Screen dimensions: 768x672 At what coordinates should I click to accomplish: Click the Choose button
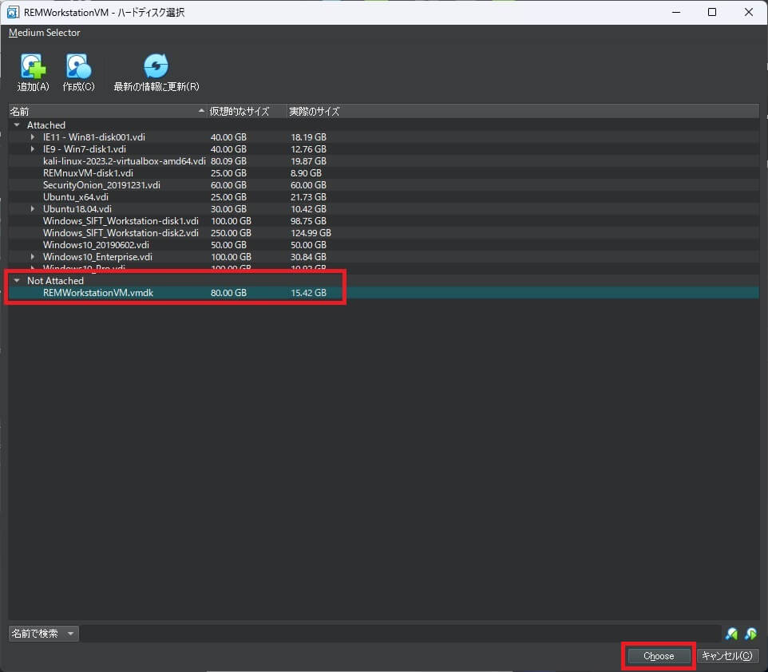(659, 656)
